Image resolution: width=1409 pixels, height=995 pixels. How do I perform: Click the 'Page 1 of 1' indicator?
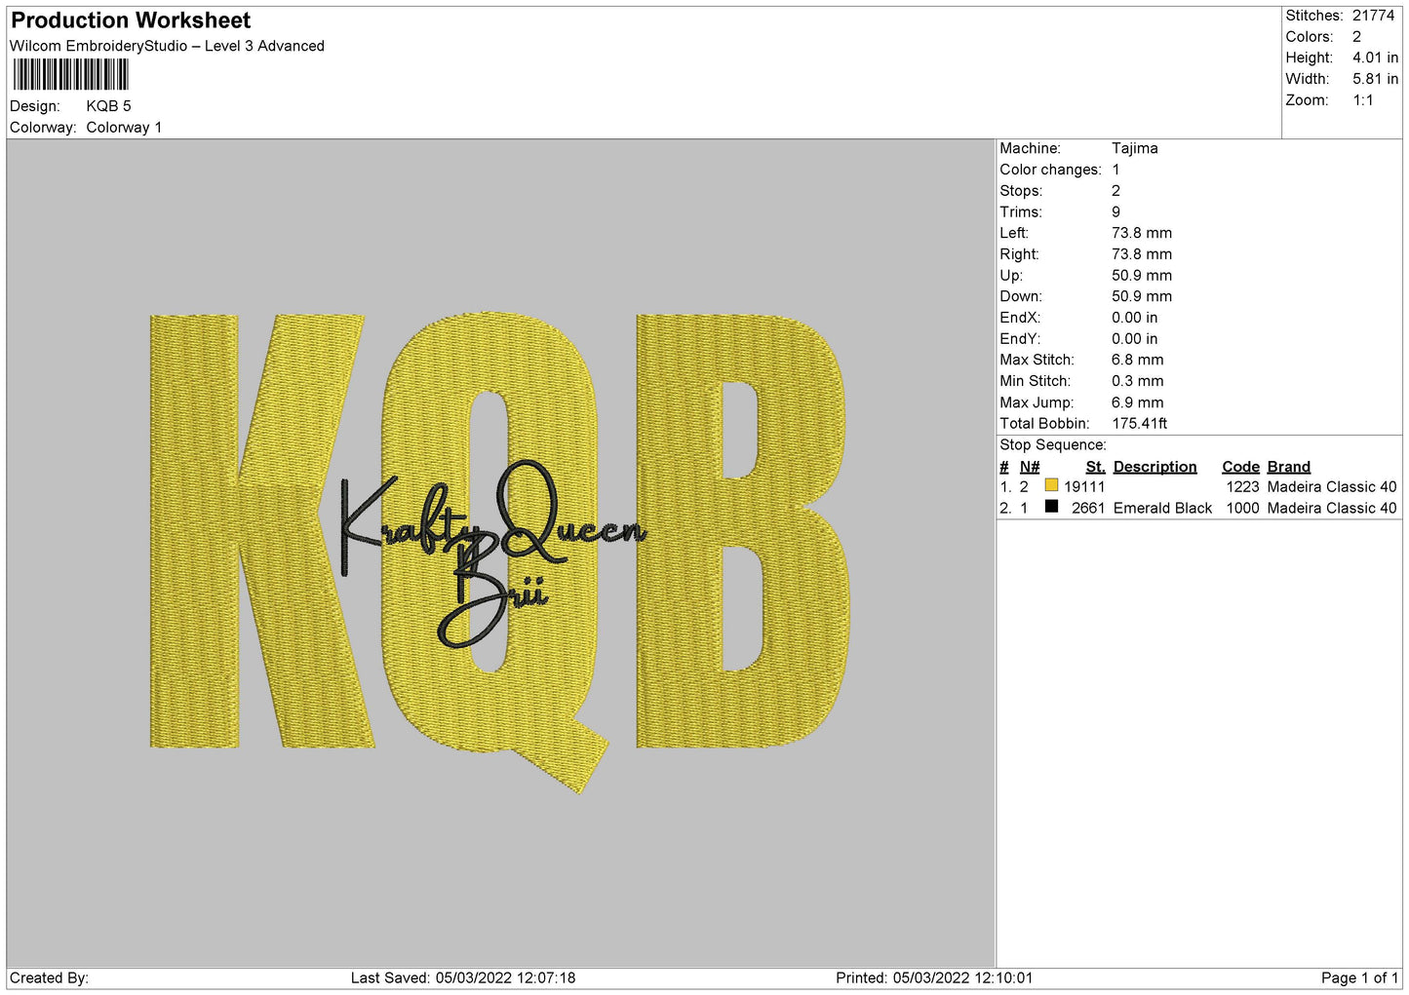[1359, 978]
